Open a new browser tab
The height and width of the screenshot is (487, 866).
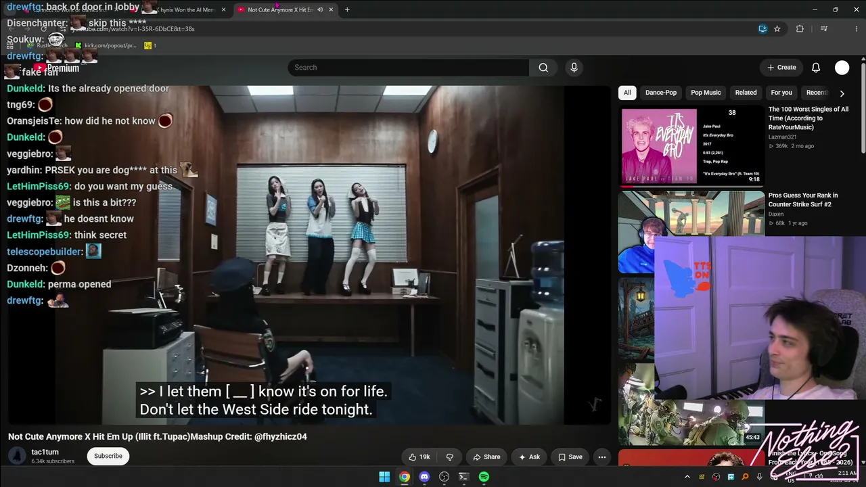tap(347, 9)
